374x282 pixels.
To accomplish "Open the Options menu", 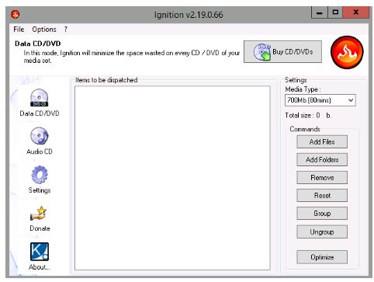I will [44, 30].
